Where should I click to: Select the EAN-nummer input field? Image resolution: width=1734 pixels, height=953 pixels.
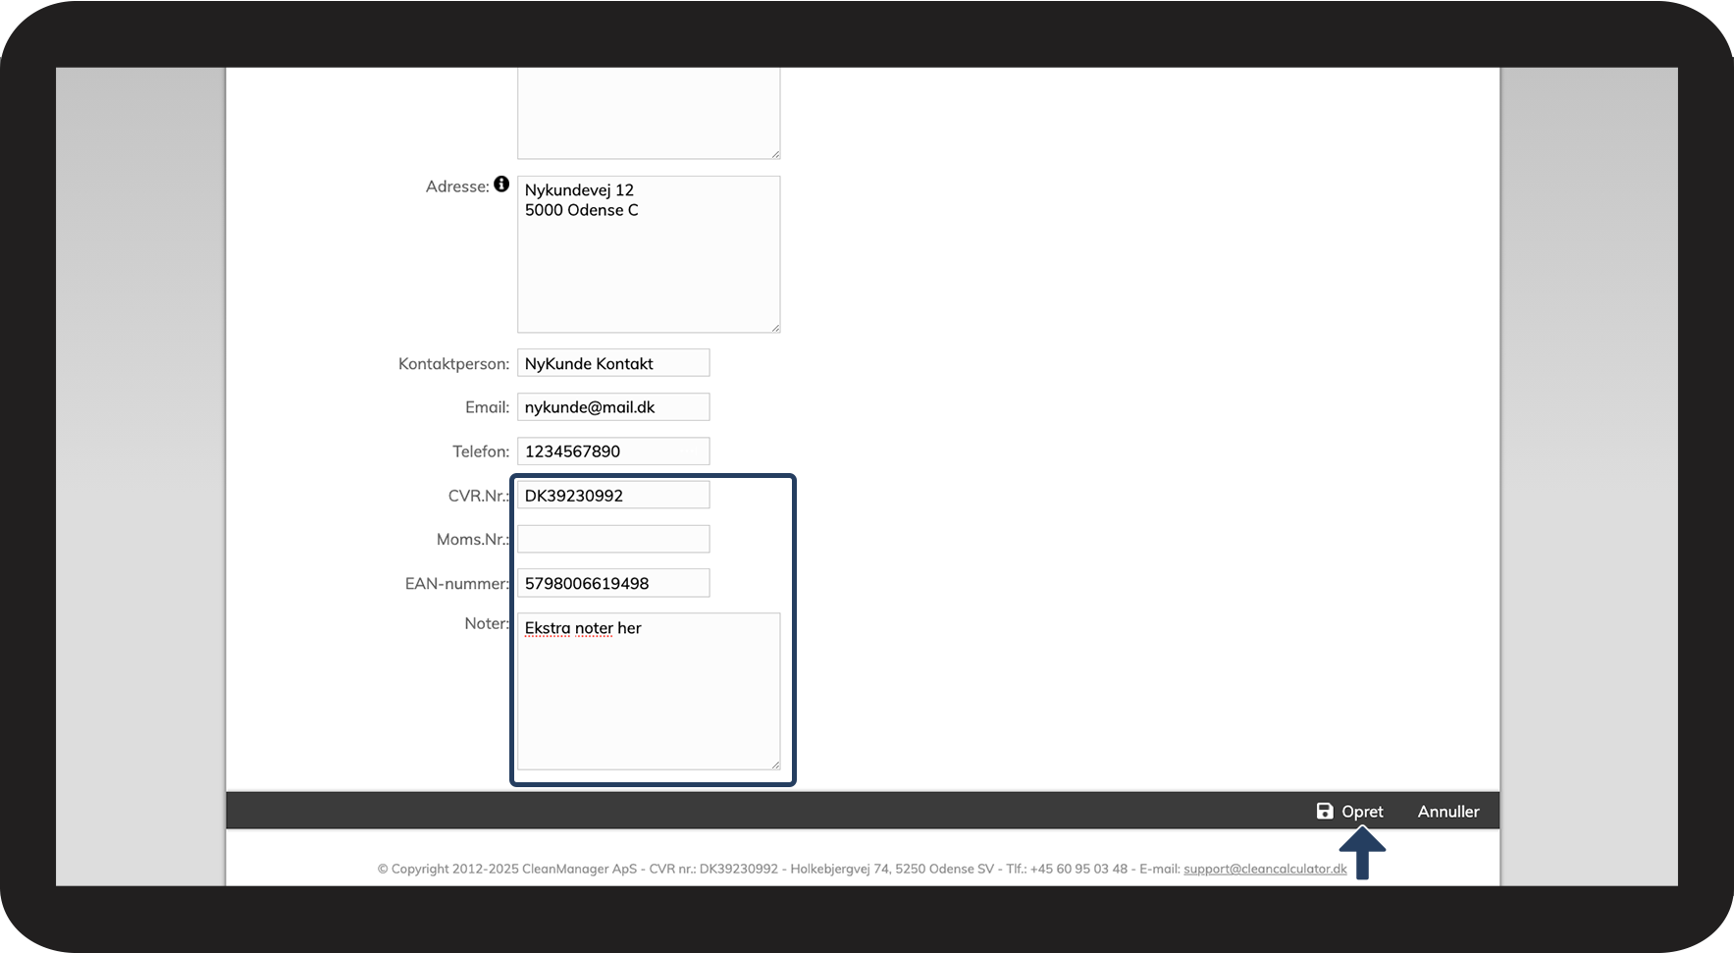(613, 583)
